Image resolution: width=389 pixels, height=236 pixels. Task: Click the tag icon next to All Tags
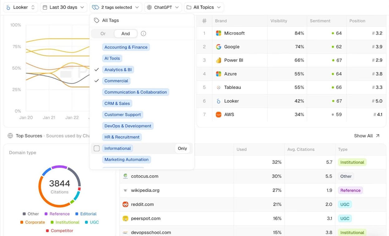97,20
